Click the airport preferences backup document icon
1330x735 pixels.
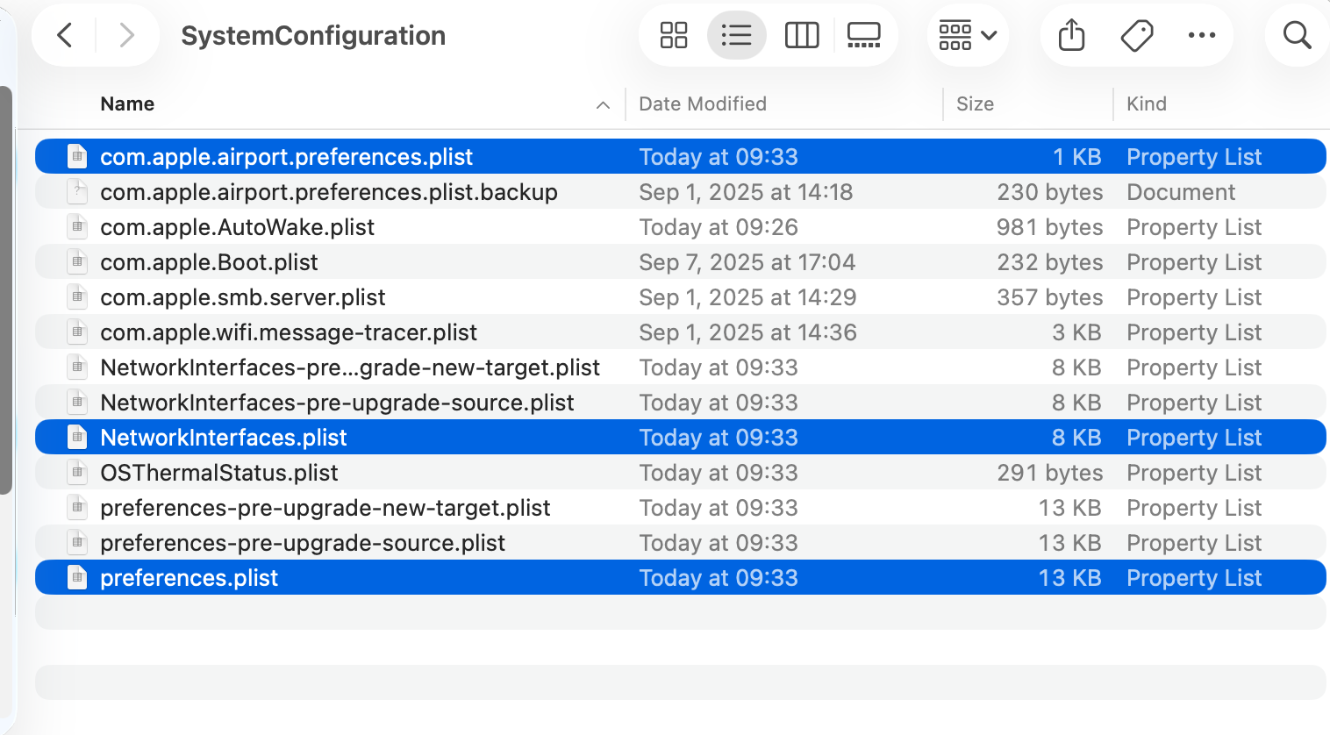click(x=78, y=192)
